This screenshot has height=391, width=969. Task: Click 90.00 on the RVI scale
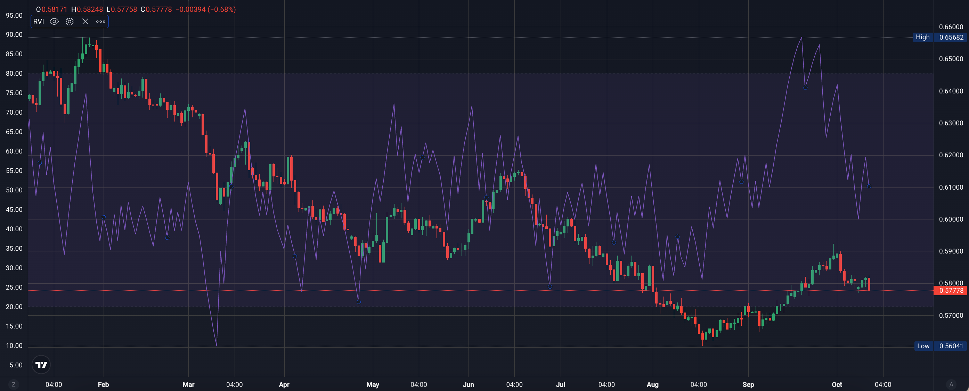point(14,35)
